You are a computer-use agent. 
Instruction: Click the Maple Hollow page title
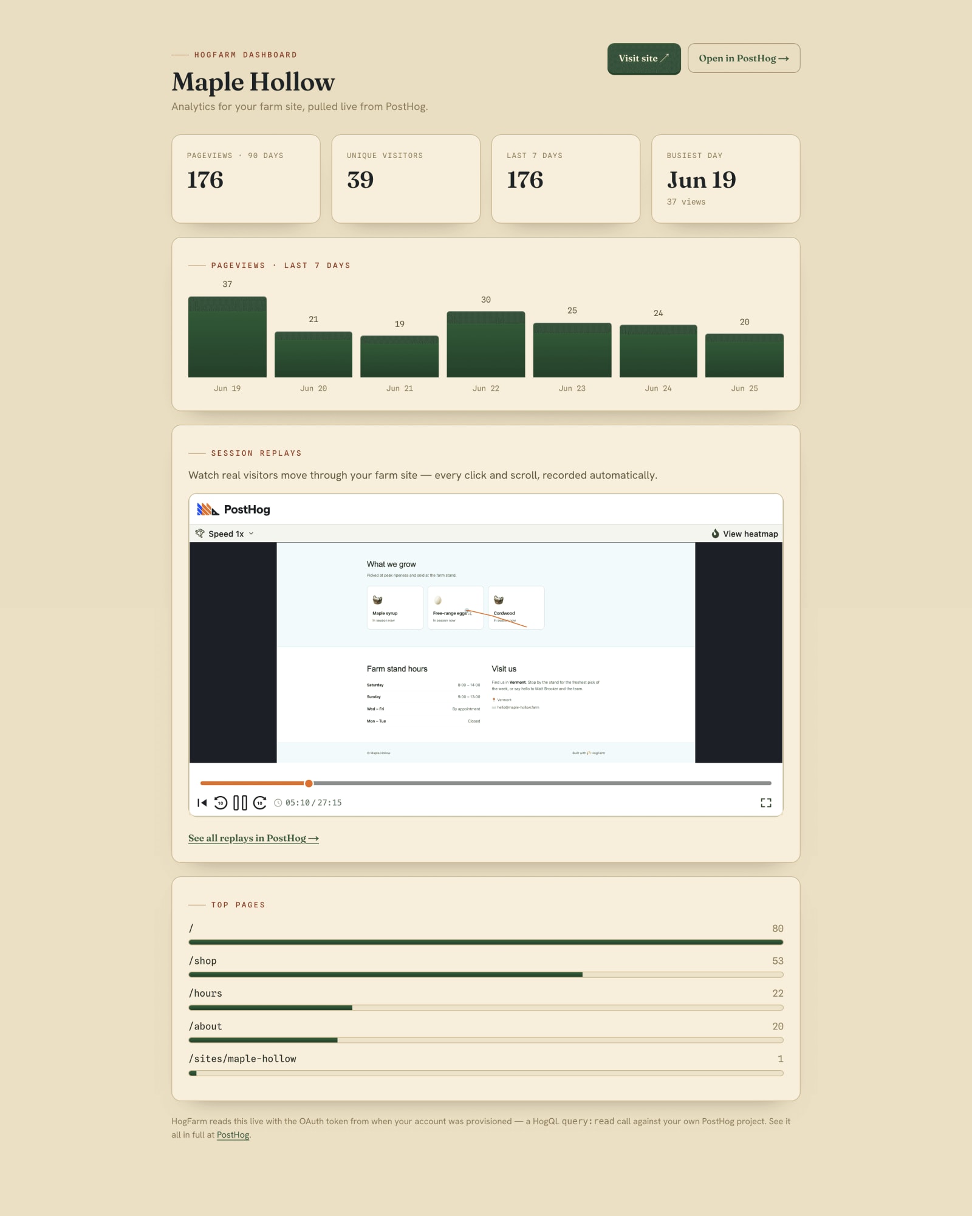pos(253,82)
